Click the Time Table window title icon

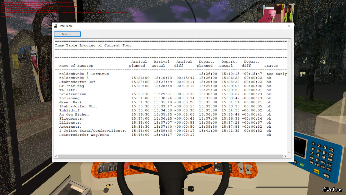(55, 26)
